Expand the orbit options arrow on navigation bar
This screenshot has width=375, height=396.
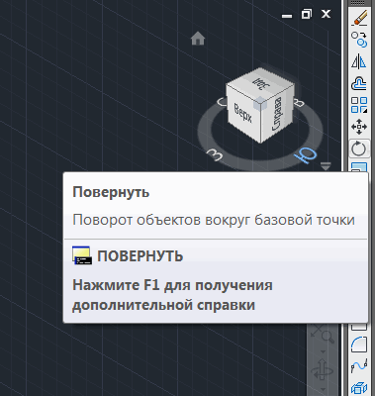tap(323, 389)
